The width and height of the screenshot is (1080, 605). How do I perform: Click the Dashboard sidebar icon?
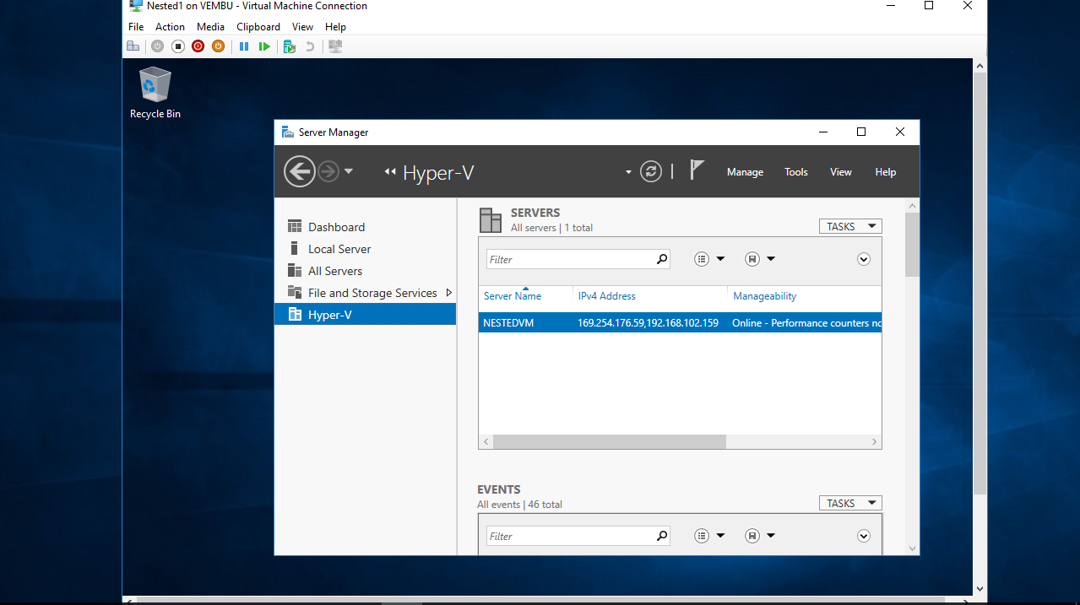coord(295,226)
